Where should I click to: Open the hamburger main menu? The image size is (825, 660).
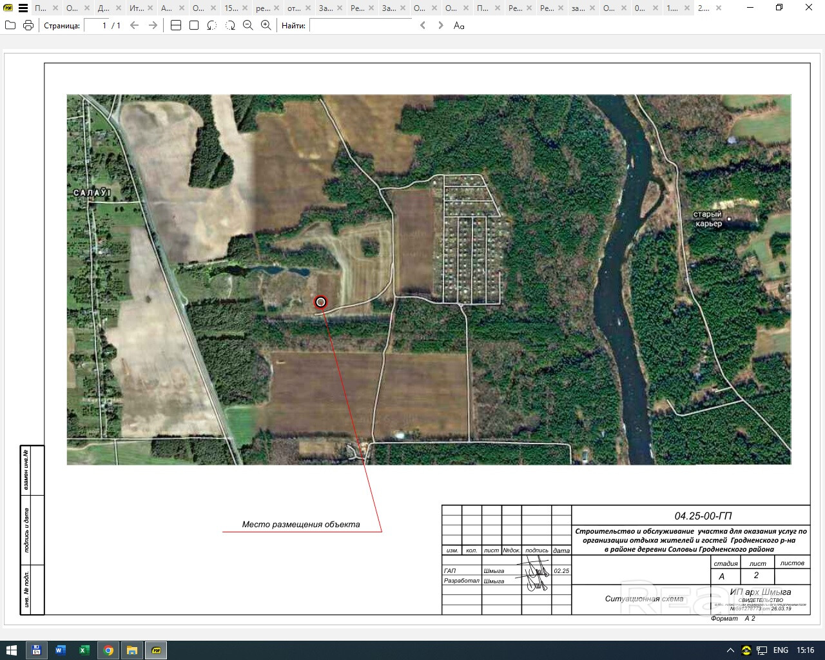pos(23,8)
